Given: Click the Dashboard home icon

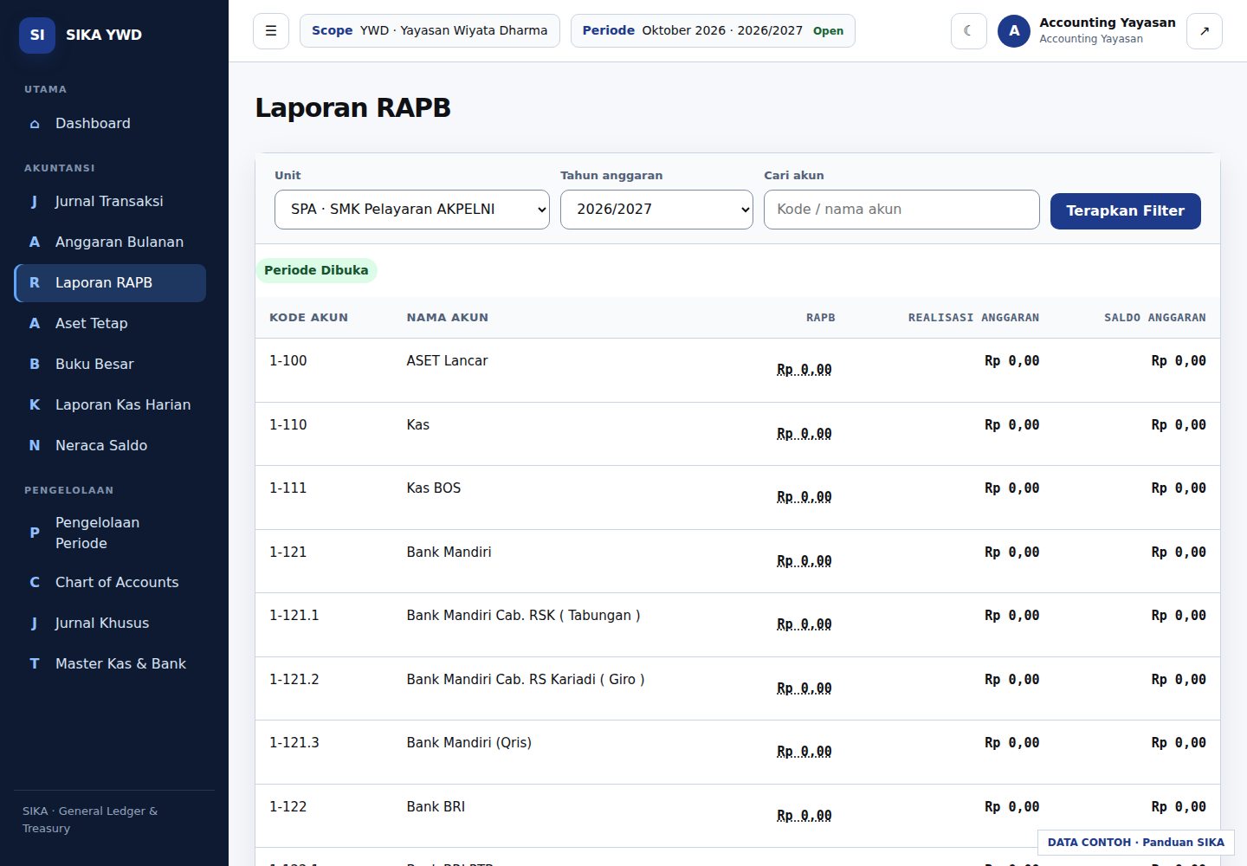Looking at the screenshot, I should click(x=35, y=124).
